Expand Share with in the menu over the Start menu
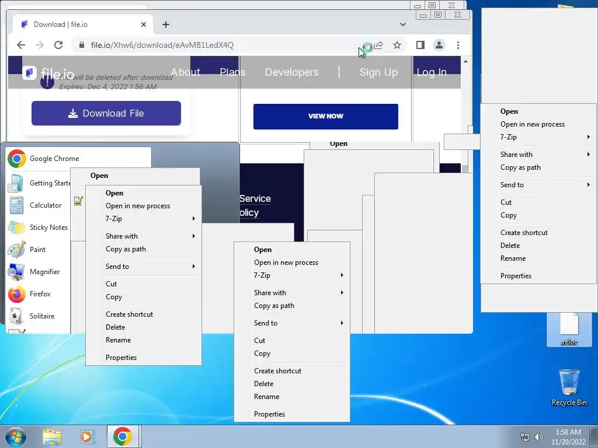The height and width of the screenshot is (448, 598). (144, 236)
